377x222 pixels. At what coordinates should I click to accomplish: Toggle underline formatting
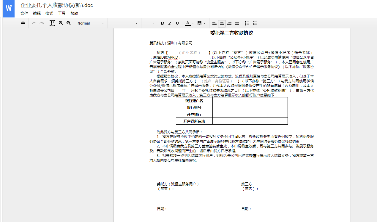177,23
